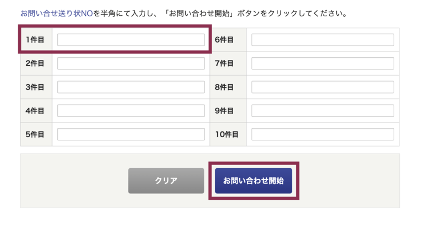Select the 10件目 tracking number field
This screenshot has width=421, height=225.
323,135
